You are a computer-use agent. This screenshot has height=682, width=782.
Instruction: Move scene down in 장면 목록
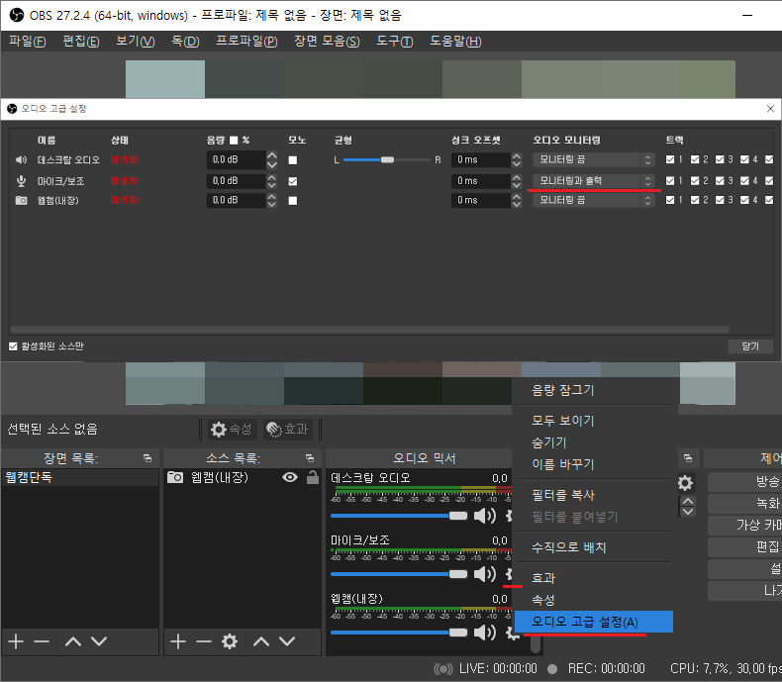point(99,641)
